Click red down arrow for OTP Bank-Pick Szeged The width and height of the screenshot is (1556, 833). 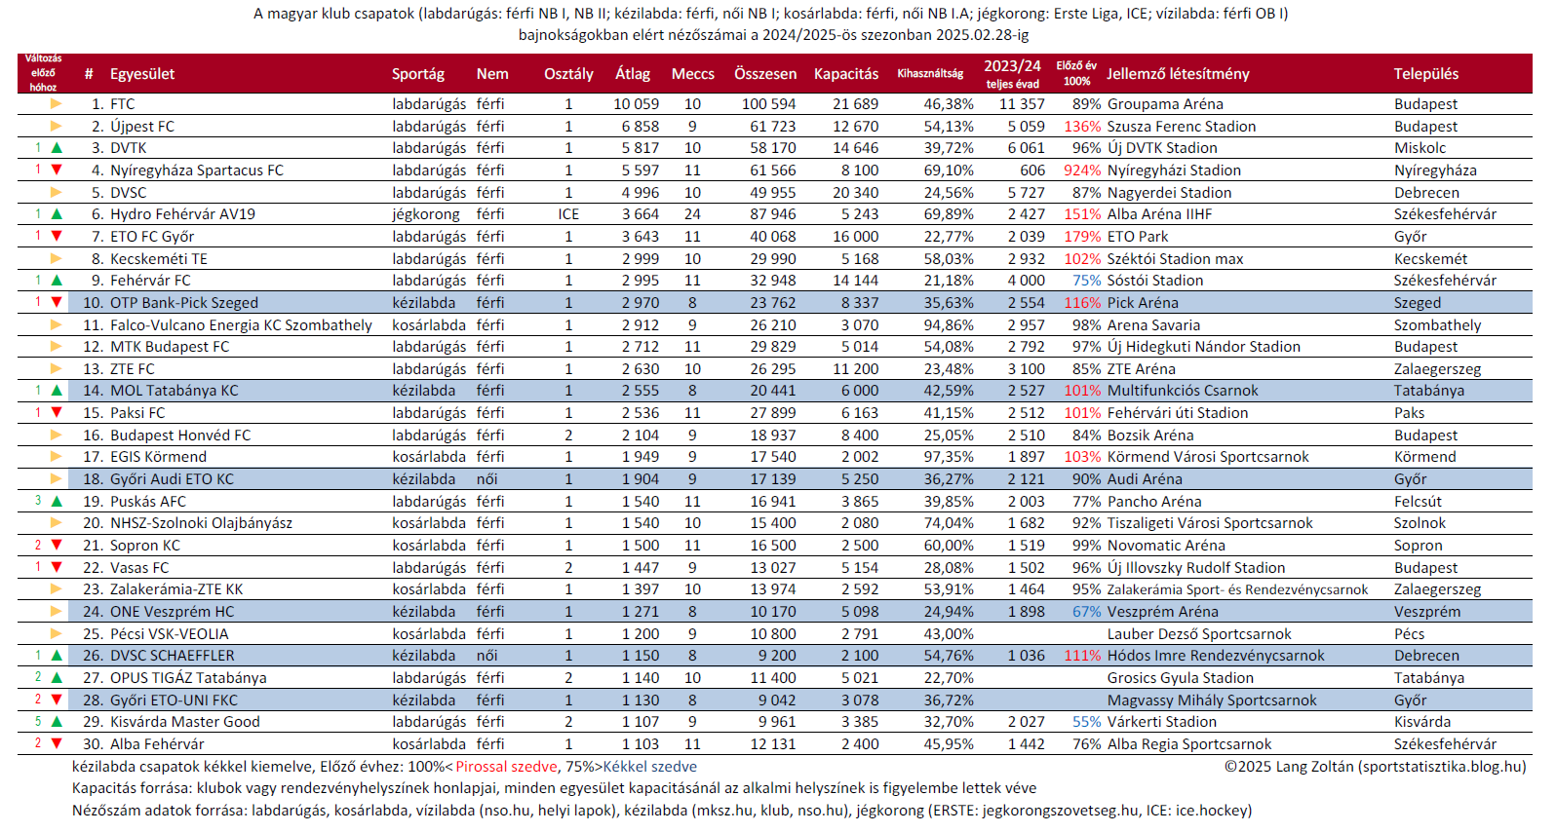[x=57, y=302]
